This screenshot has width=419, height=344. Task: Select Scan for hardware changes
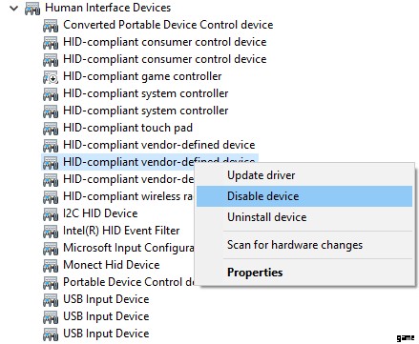point(295,245)
